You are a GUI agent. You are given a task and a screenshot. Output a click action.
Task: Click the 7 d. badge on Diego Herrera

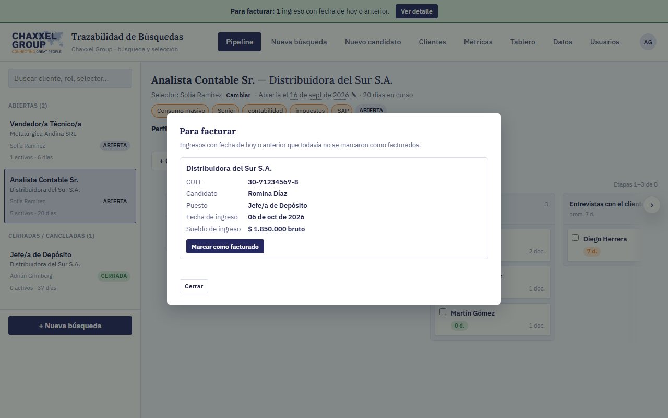[x=592, y=251]
